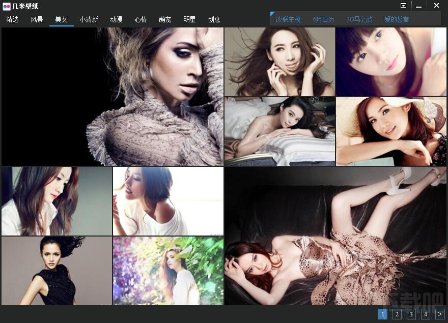
Task: Select the 萌宠 category tab
Action: click(165, 19)
